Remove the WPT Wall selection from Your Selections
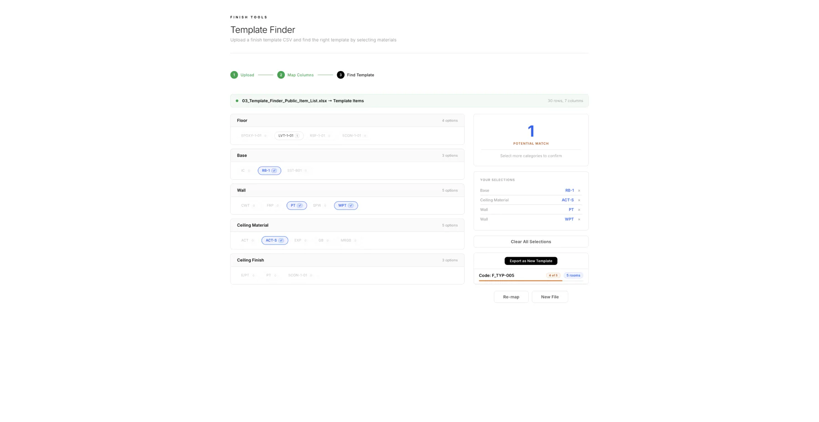819x422 pixels. [x=579, y=219]
